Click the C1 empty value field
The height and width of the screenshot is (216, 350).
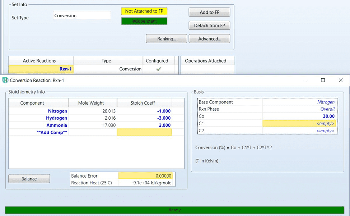tap(299, 123)
